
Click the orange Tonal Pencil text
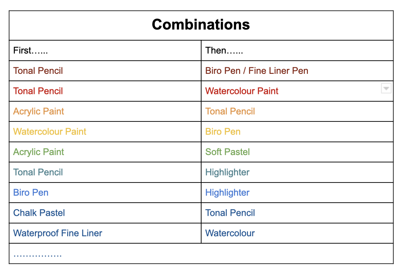point(230,111)
